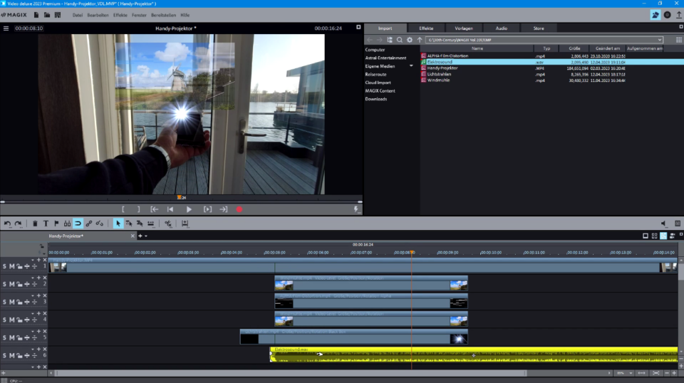This screenshot has width=684, height=383.
Task: Mute track 6 with Elektrosound
Action: (x=12, y=356)
